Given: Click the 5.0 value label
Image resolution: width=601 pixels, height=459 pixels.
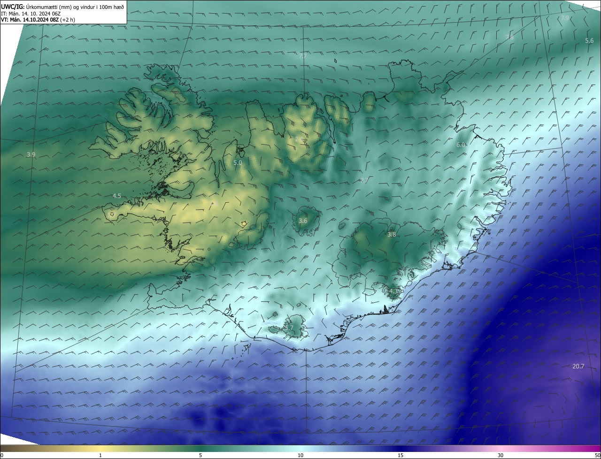Looking at the screenshot, I should pos(238,162).
